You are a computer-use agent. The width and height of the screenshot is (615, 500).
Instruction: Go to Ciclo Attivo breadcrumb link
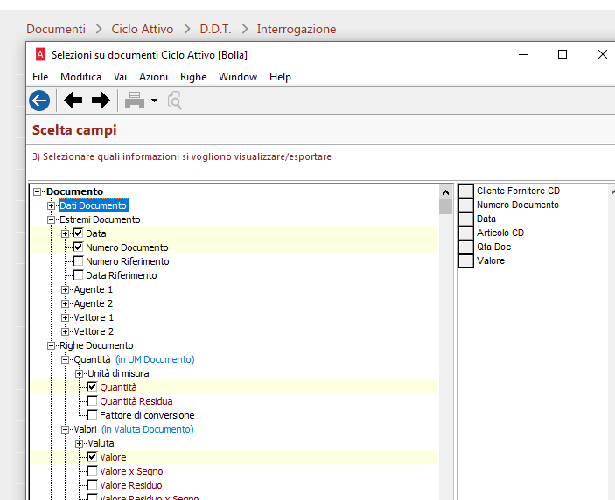click(143, 29)
